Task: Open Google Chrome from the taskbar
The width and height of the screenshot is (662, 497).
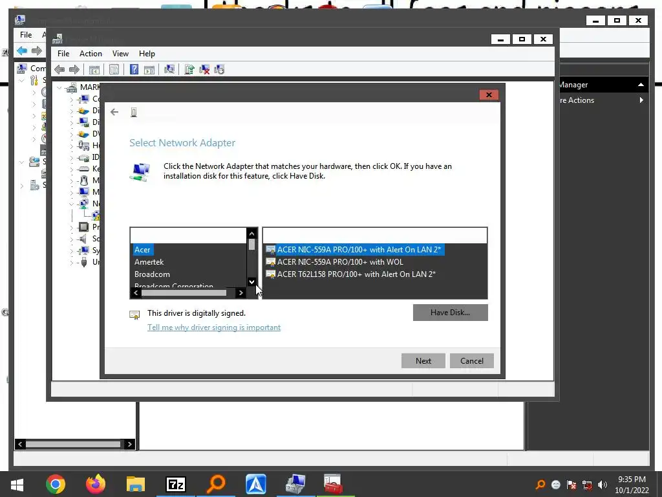Action: [x=56, y=484]
